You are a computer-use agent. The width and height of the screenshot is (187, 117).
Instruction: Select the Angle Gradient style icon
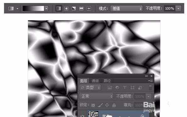(74, 8)
